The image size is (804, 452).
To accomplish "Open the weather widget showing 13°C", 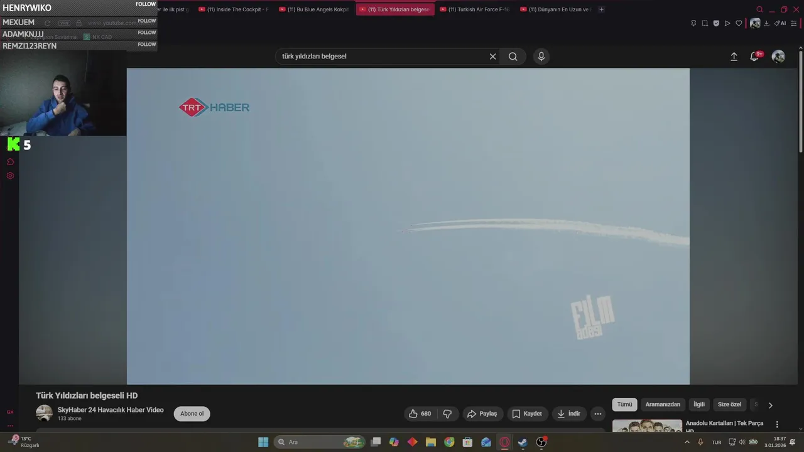I will point(24,442).
